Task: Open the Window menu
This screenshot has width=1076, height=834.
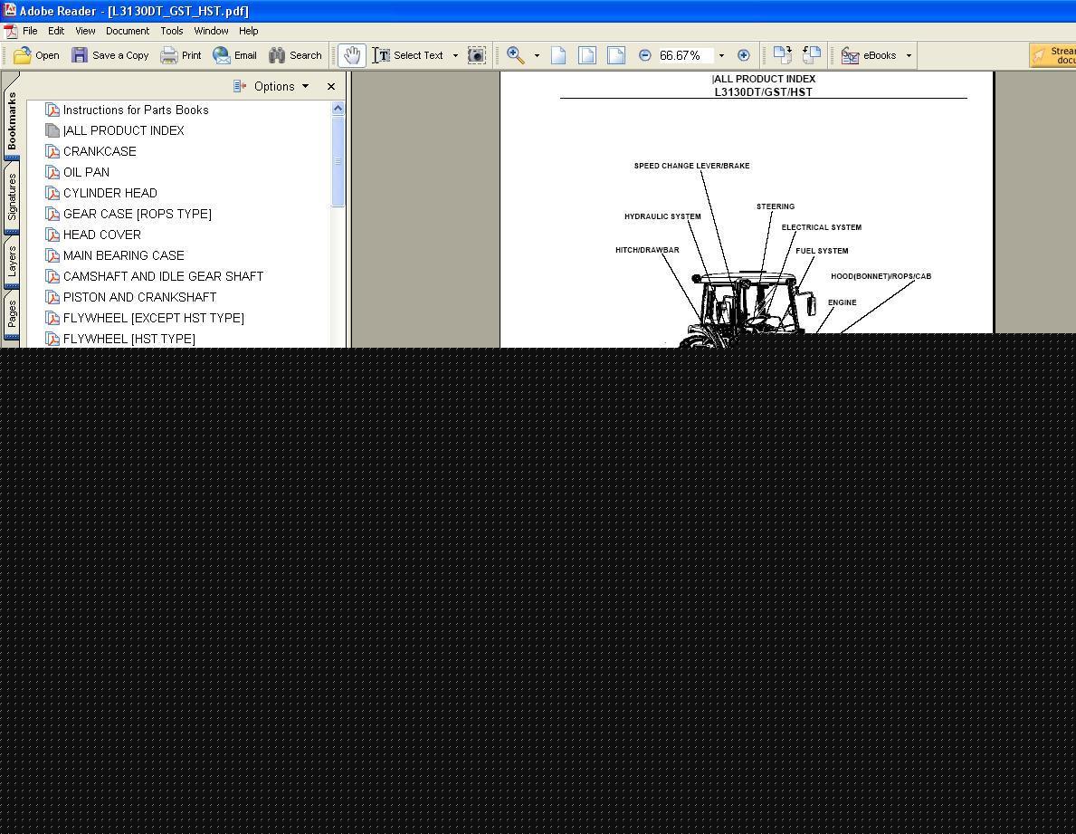Action: [x=211, y=31]
